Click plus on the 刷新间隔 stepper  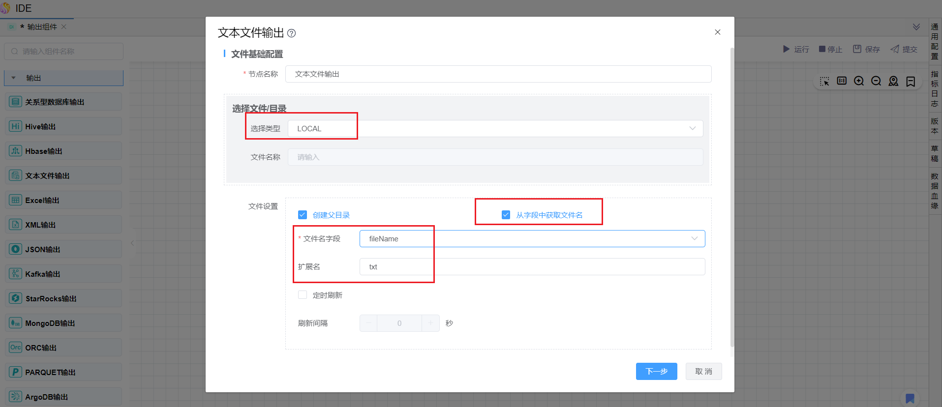coord(430,323)
